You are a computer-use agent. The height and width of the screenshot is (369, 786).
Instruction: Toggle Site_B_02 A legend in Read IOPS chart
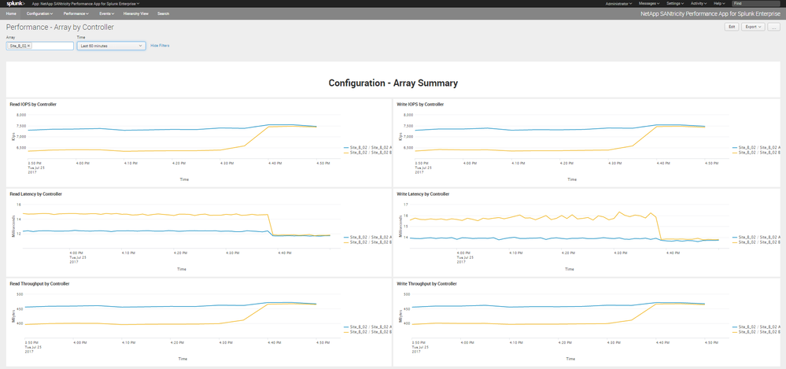[364, 147]
